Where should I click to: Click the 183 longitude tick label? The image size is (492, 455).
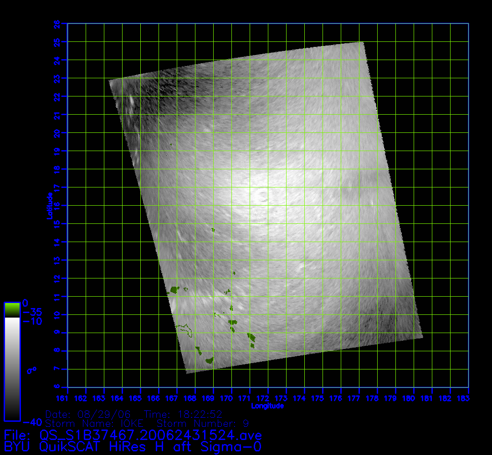click(x=468, y=399)
